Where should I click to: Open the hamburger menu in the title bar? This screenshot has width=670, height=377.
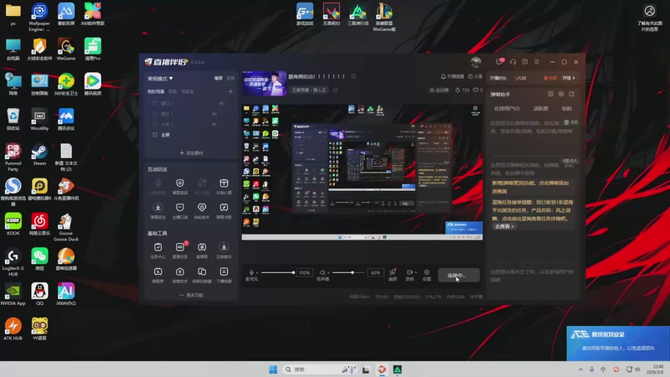click(x=537, y=62)
